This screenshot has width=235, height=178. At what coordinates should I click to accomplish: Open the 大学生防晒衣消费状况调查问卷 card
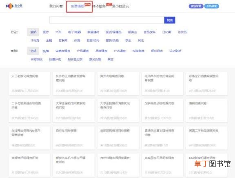(118, 111)
